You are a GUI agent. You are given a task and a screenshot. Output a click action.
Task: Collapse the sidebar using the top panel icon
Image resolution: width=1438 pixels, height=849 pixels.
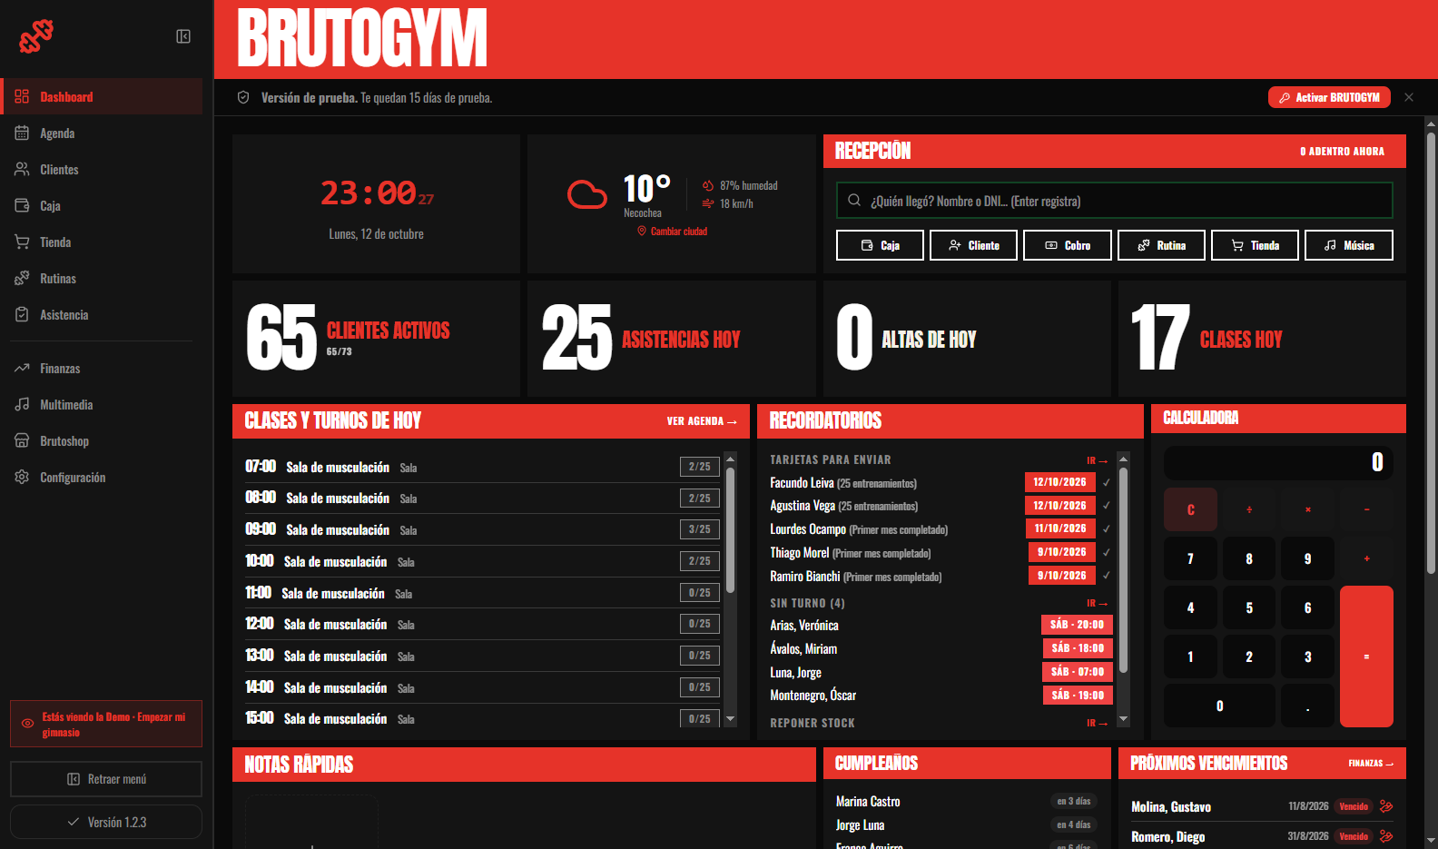[183, 36]
